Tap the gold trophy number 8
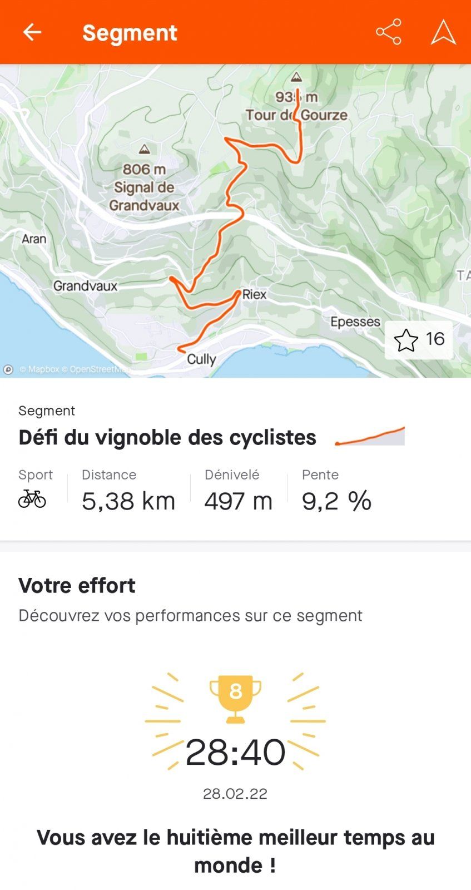Screen dimensions: 471x890 pos(235,692)
